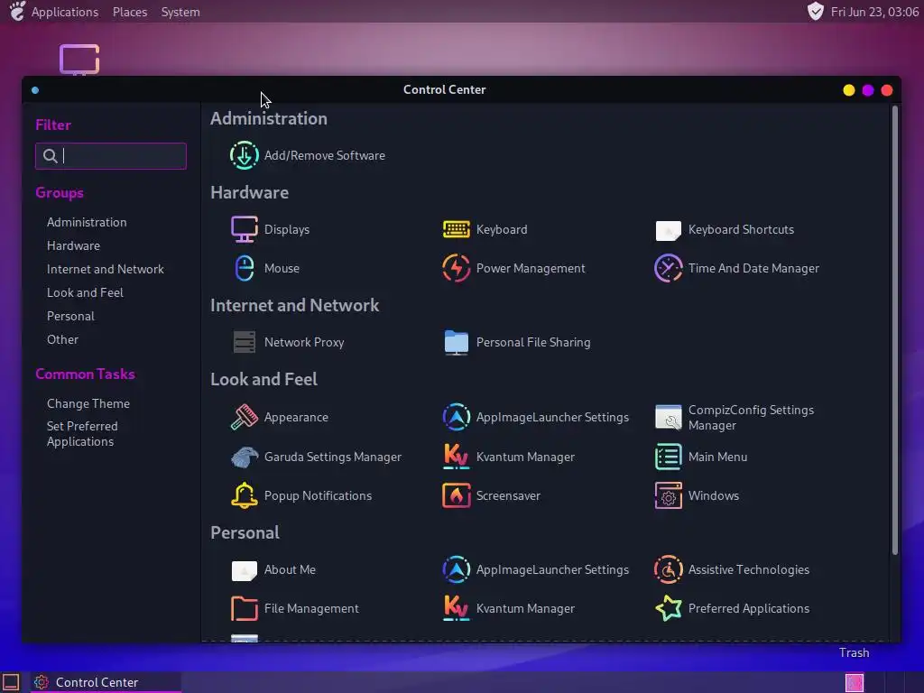
Task: Click the clock showing Fri Jun 23, 03:06
Action: pyautogui.click(x=874, y=12)
